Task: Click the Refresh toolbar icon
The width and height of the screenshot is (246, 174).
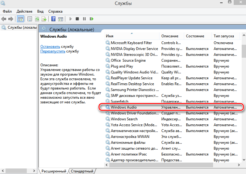Action: [x=37, y=19]
